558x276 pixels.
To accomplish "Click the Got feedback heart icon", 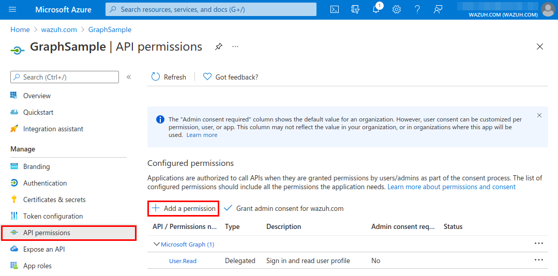I will 207,77.
